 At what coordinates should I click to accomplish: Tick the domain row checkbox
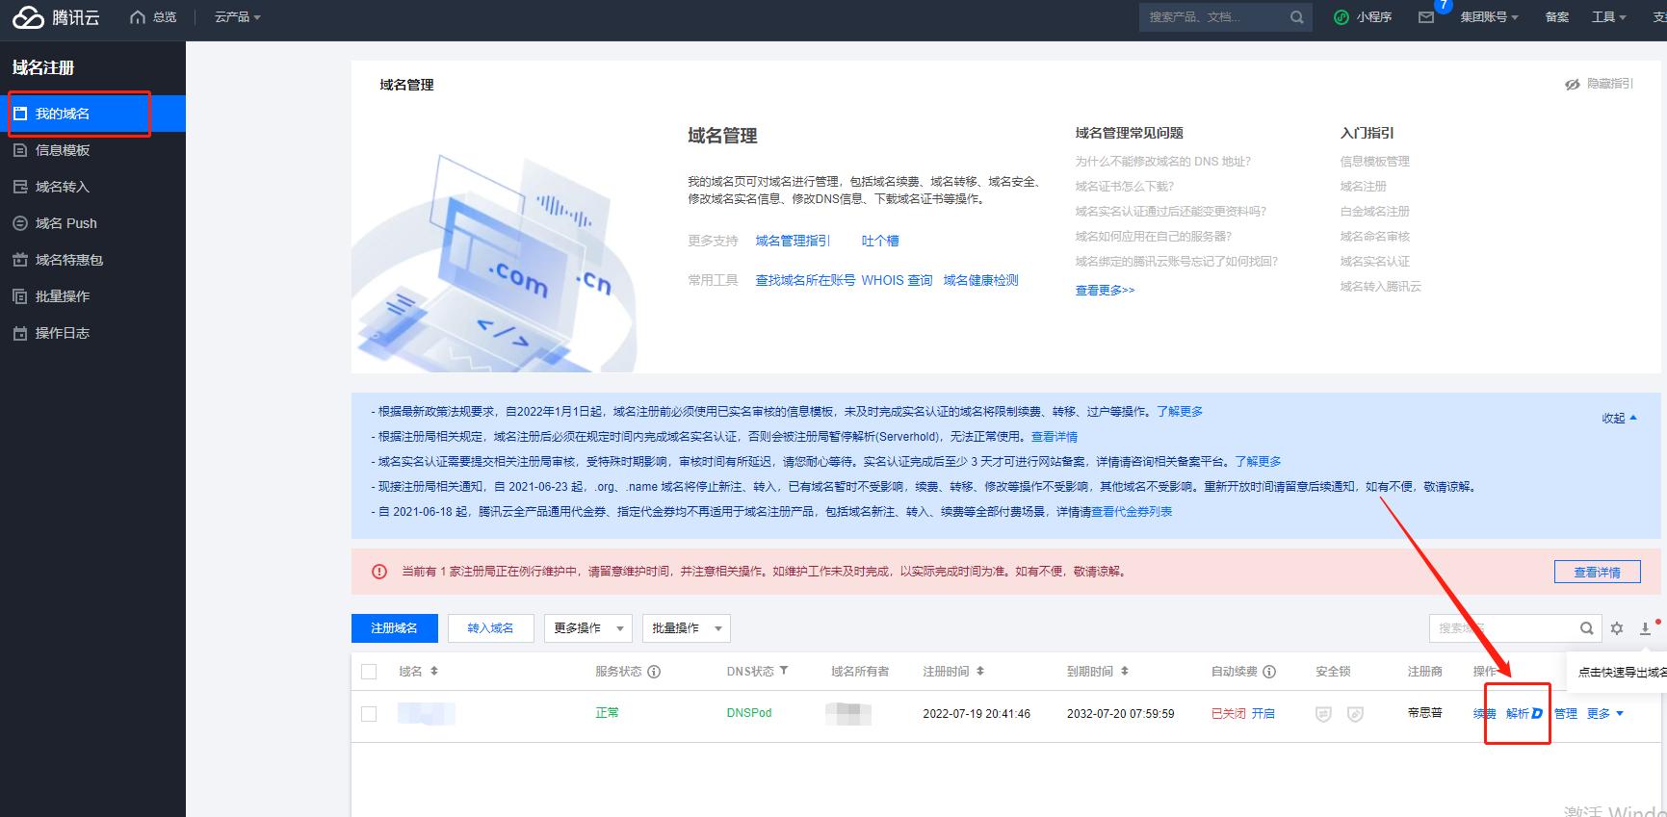(x=369, y=714)
